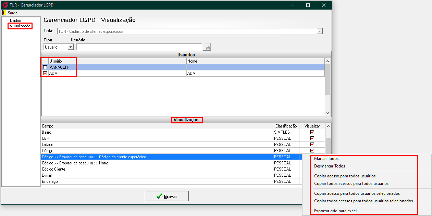This screenshot has width=432, height=216.
Task: Select Código do cliente esporádico row
Action: point(157,157)
